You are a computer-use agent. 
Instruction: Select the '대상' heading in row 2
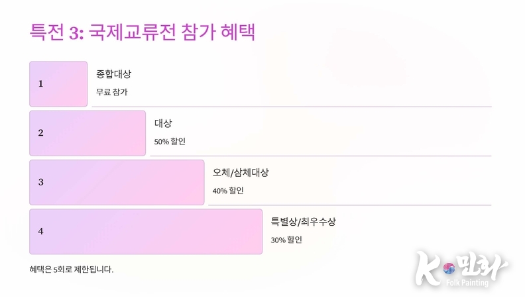(x=163, y=123)
